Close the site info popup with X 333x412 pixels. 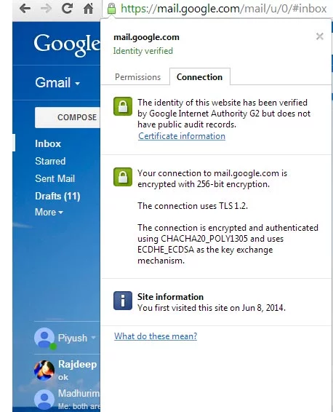(x=320, y=36)
